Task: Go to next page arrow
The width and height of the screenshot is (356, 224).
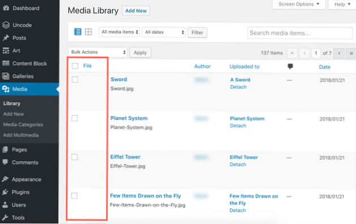Action: (x=339, y=53)
